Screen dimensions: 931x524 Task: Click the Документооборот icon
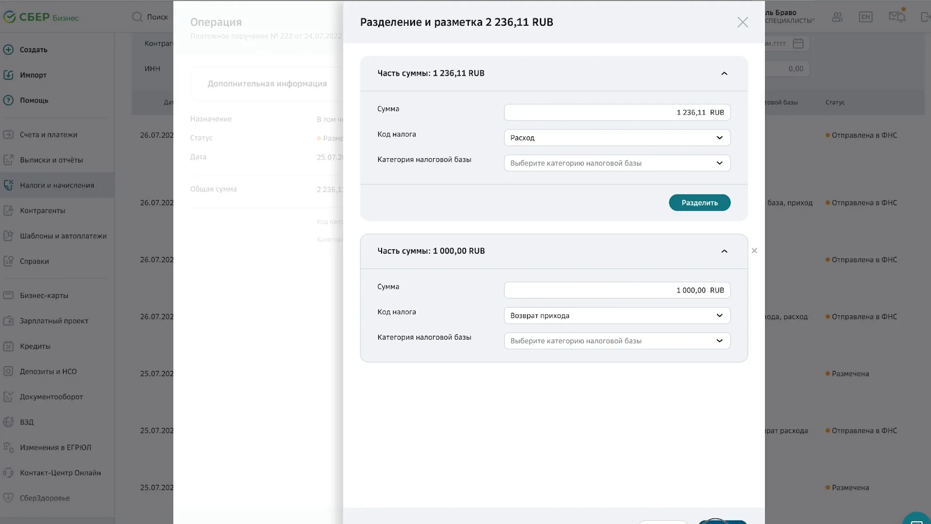[8, 396]
